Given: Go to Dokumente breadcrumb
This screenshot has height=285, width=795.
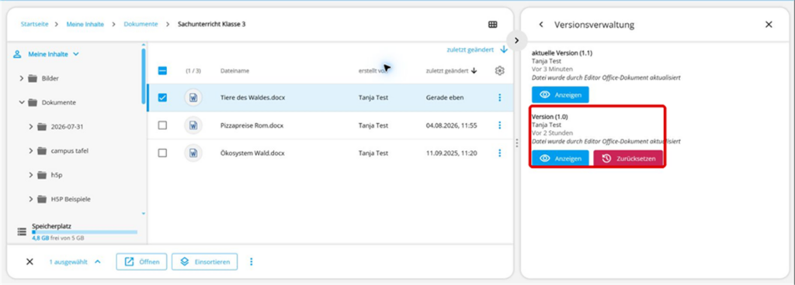Looking at the screenshot, I should click(141, 24).
